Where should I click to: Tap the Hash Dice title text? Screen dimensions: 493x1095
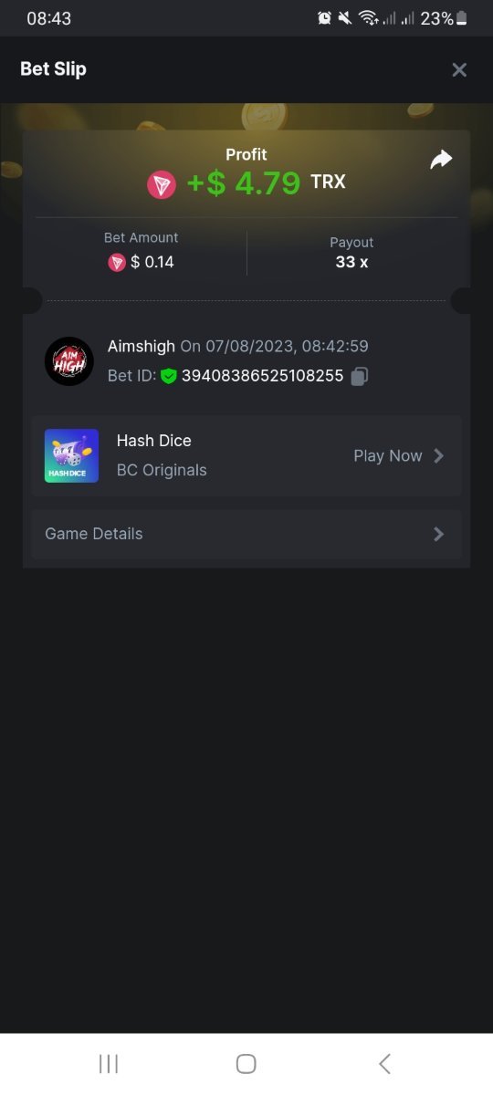[154, 441]
